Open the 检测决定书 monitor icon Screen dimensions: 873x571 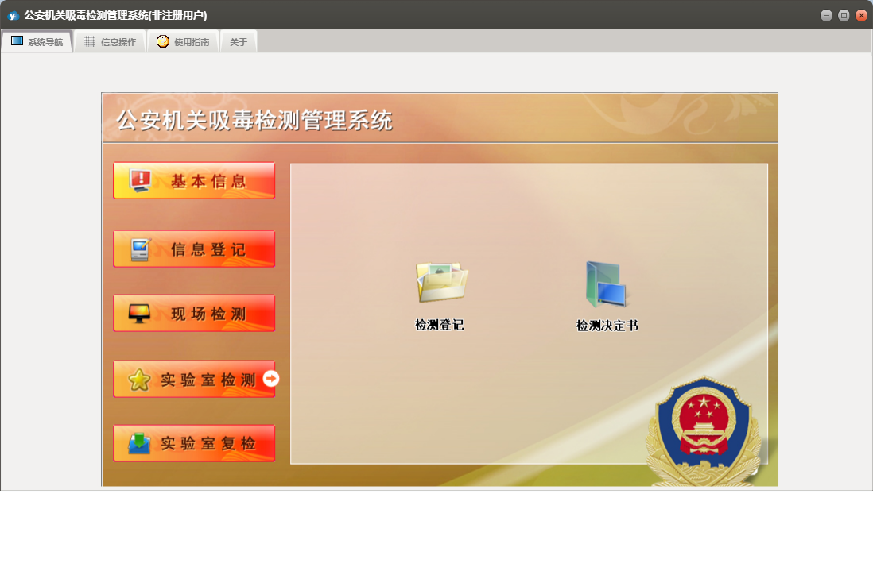point(606,284)
